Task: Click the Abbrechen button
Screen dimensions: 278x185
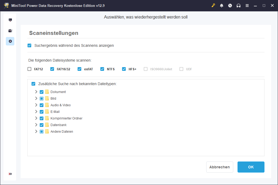Action: tap(220, 167)
